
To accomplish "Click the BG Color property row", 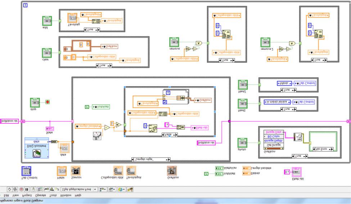I will [274, 136].
